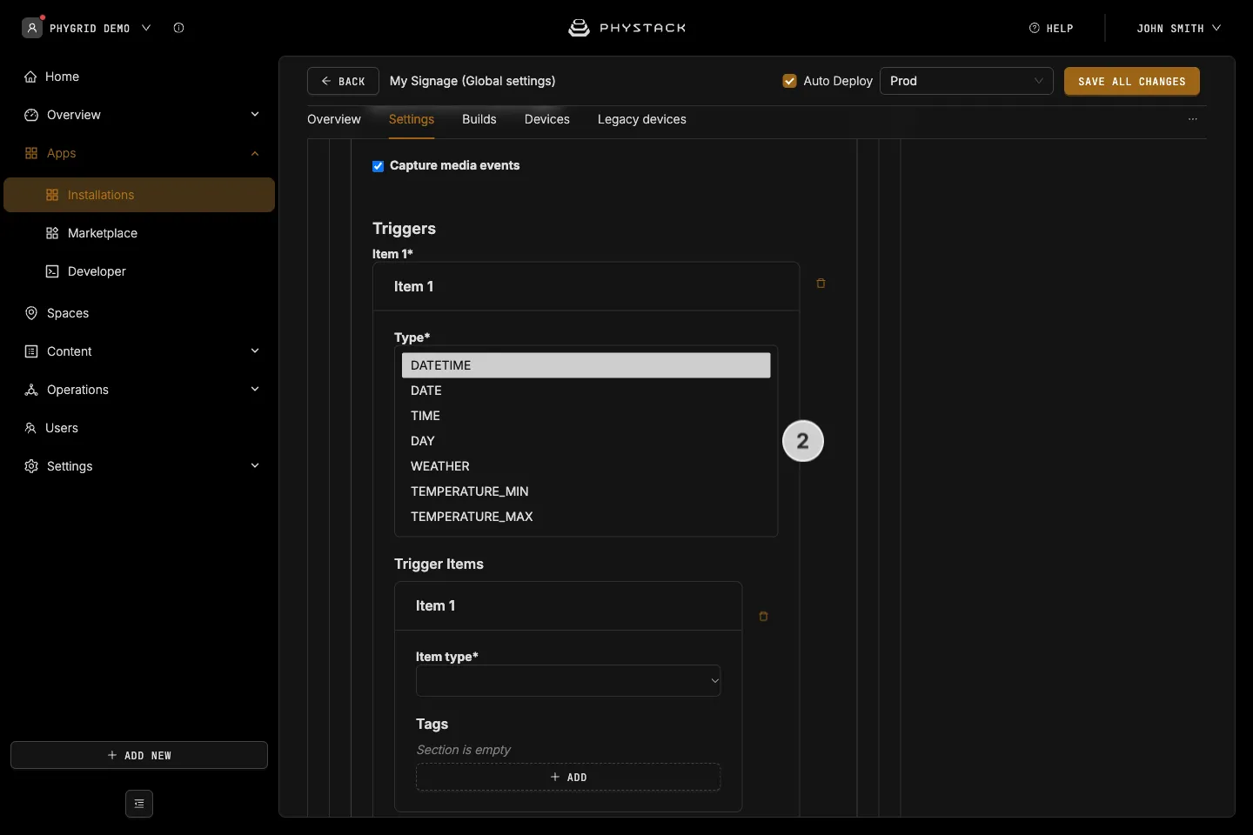Open the John Smith user menu
1253x835 pixels.
pyautogui.click(x=1179, y=28)
